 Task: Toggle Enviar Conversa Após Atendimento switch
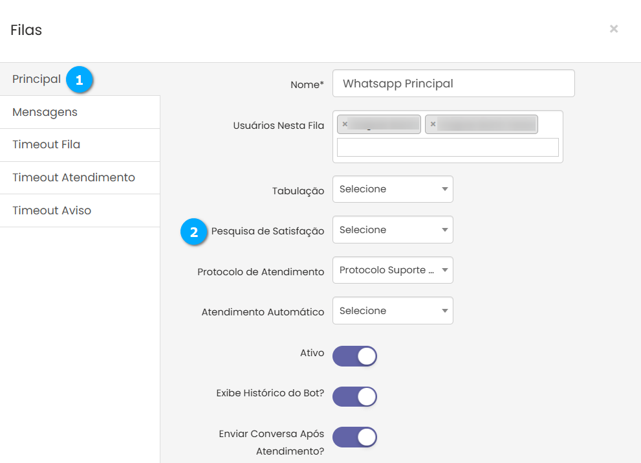point(354,437)
